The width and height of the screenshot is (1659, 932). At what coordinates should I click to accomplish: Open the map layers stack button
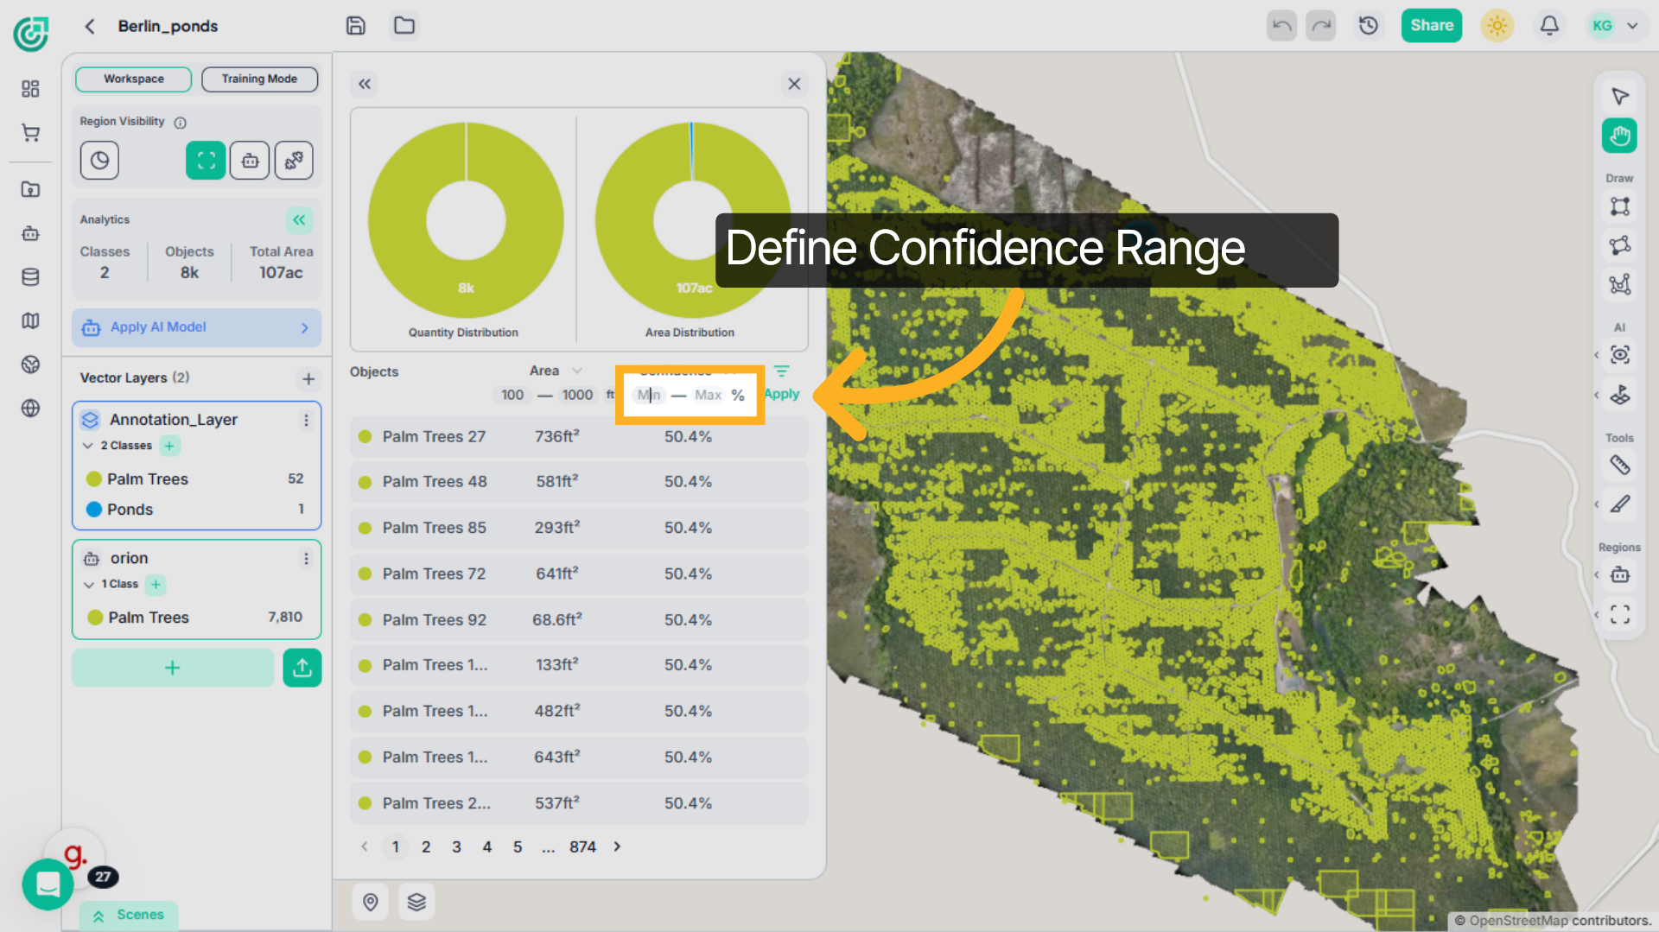click(416, 902)
